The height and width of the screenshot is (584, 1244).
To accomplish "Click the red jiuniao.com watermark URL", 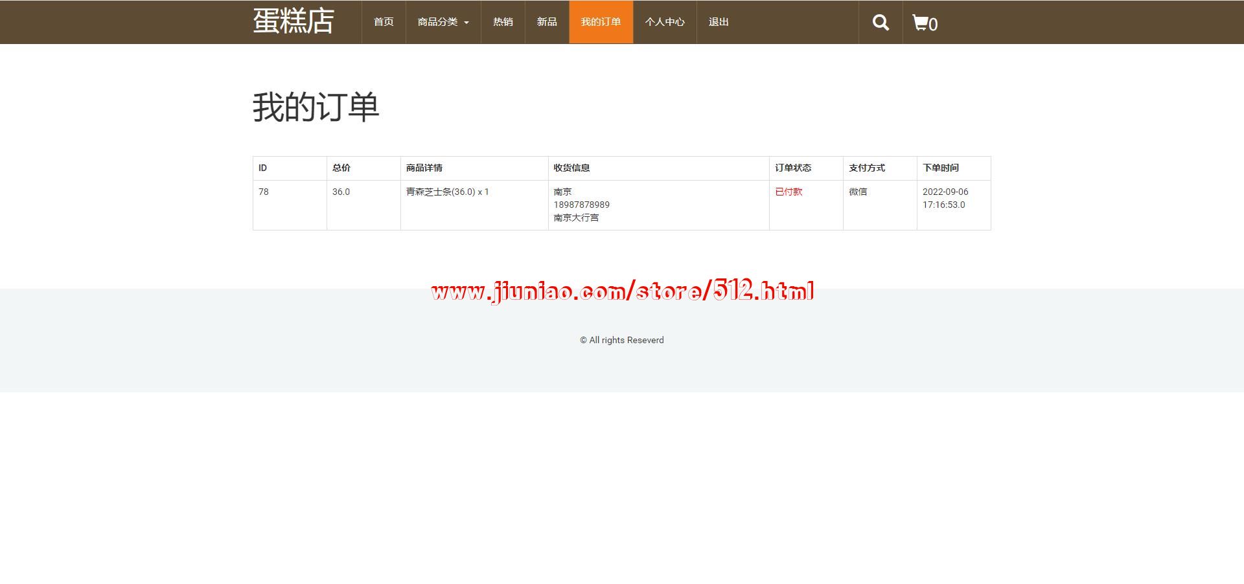I will 622,291.
